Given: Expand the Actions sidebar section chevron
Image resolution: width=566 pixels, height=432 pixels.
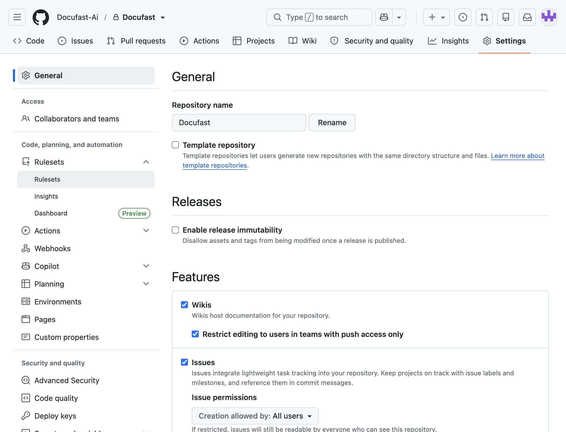Looking at the screenshot, I should (146, 231).
